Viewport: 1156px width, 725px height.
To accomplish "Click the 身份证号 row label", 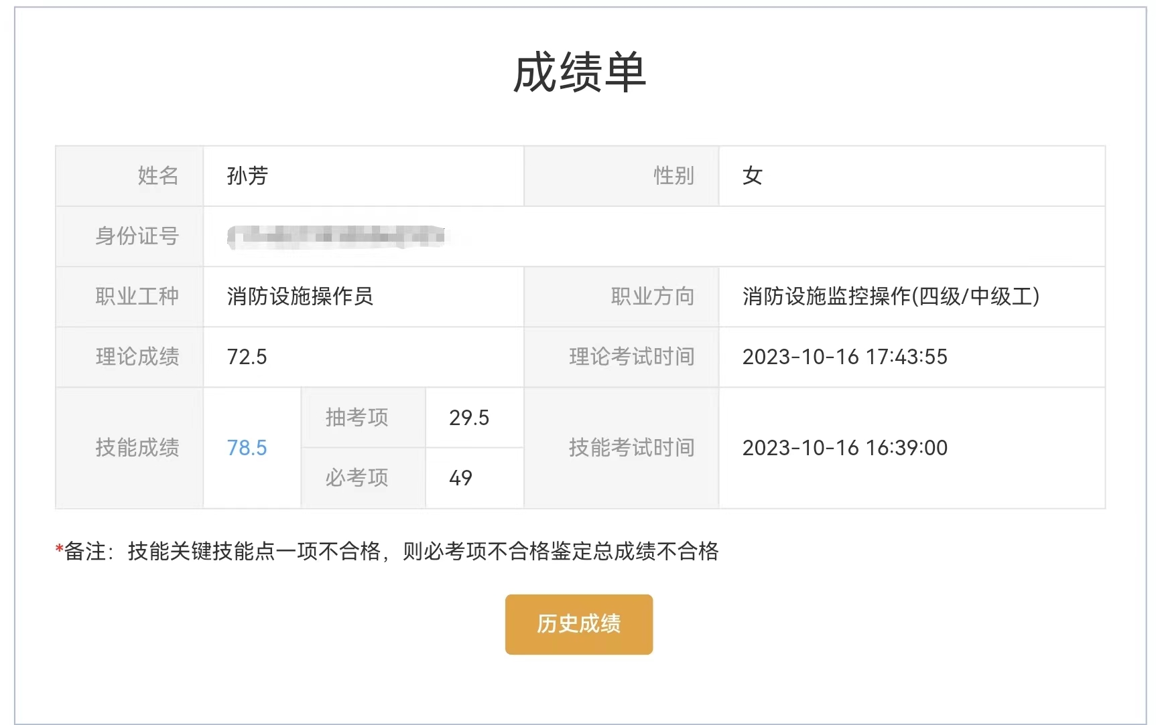I will [137, 236].
